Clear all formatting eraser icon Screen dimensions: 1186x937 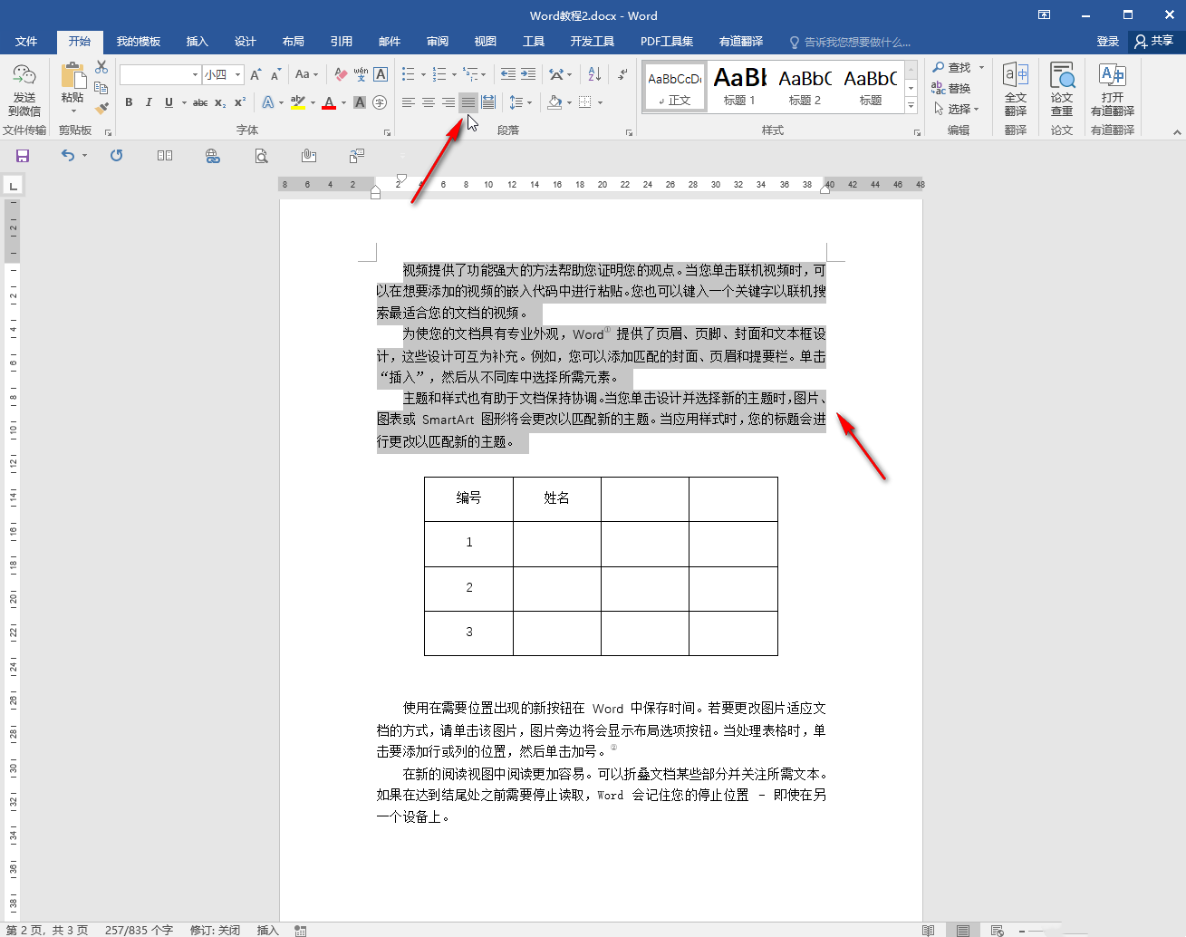click(x=341, y=74)
